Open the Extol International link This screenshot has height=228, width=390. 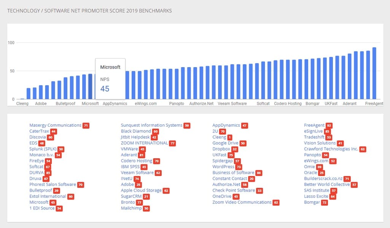tap(48, 196)
